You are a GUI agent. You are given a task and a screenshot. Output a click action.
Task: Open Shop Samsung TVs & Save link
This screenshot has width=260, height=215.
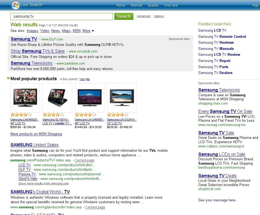38,51
